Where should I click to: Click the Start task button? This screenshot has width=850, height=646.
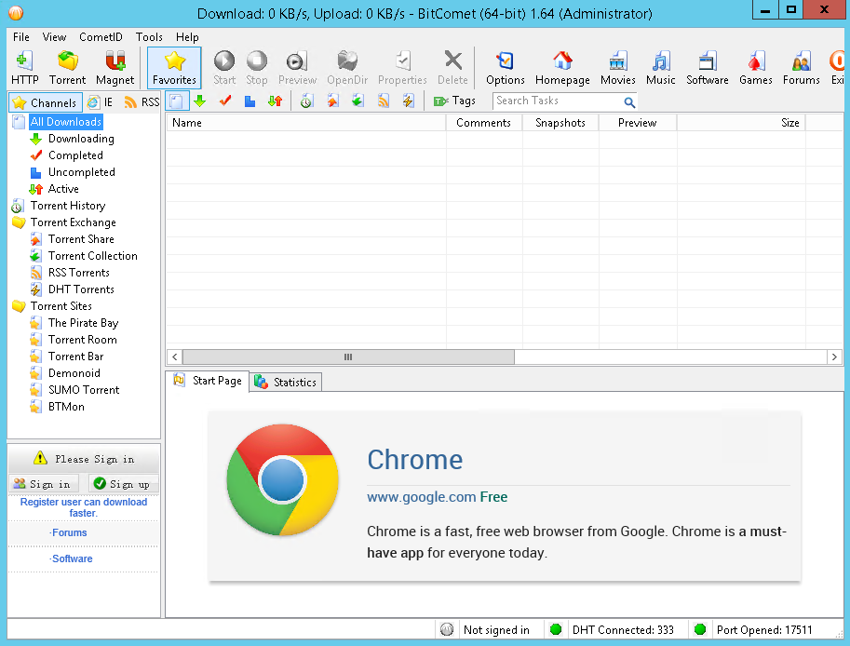coord(223,68)
